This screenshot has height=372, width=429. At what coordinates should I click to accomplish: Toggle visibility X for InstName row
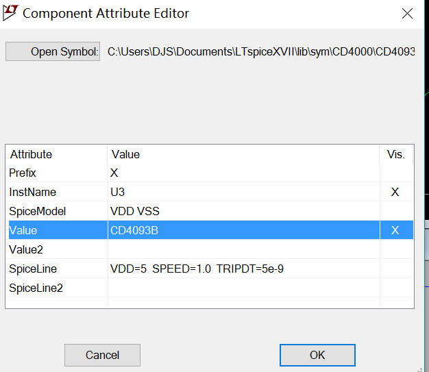point(396,192)
